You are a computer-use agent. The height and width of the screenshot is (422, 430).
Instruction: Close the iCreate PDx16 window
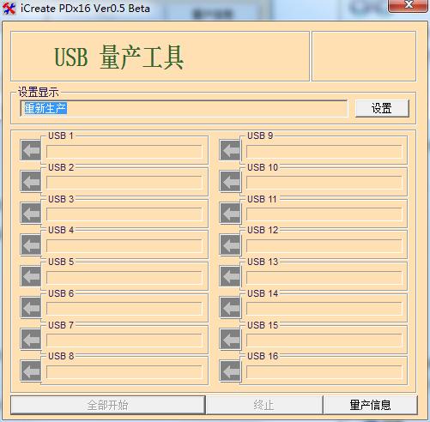[409, 6]
